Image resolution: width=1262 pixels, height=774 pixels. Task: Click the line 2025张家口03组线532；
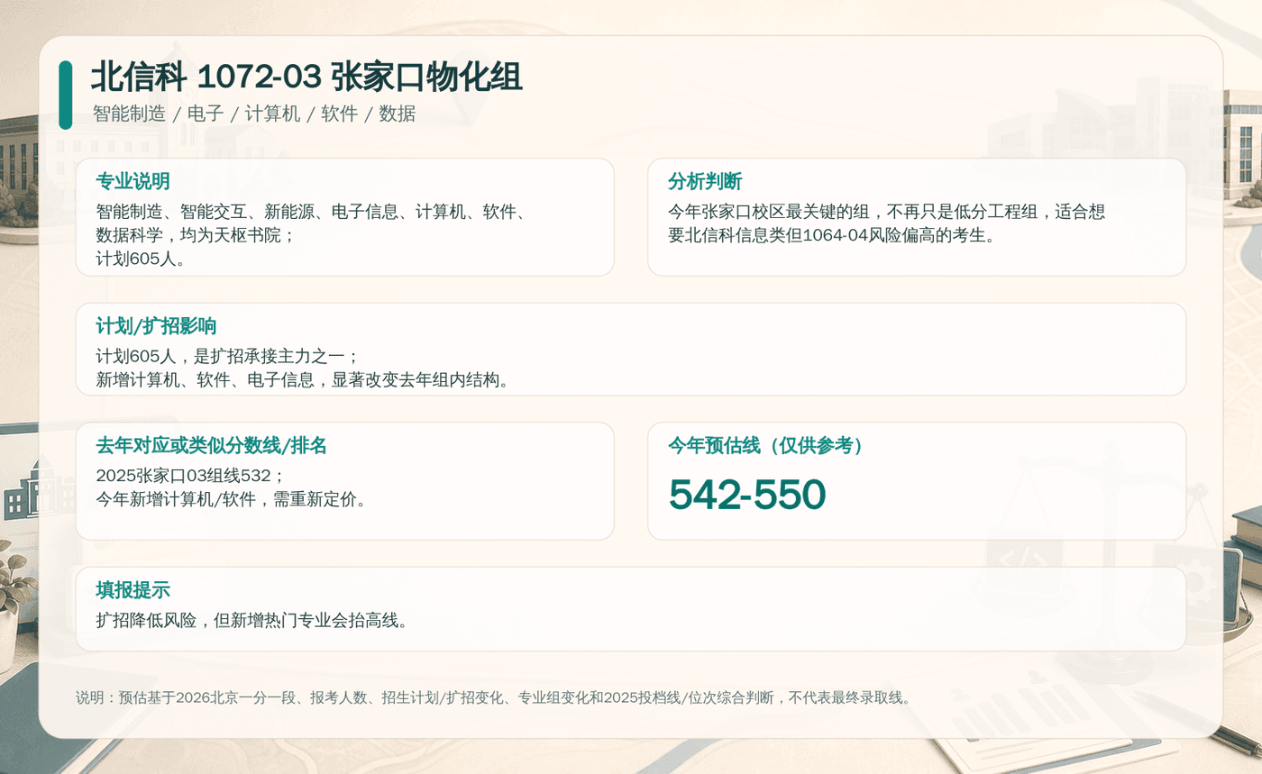pos(191,475)
